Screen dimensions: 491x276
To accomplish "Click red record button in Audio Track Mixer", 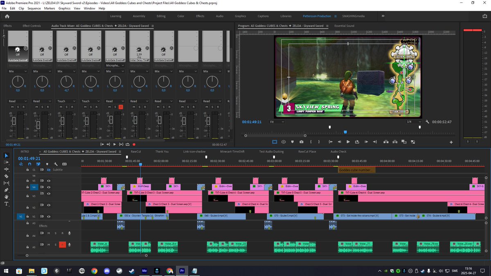I will coord(134,144).
